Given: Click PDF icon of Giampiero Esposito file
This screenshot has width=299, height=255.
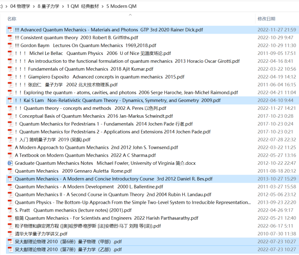Looking at the screenshot, I should point(10,77).
